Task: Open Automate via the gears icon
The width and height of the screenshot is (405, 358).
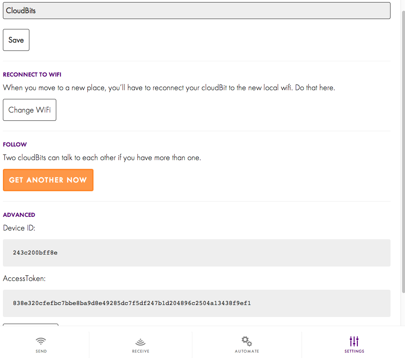Action: coord(247,341)
